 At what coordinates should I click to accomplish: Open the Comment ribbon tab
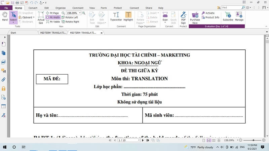tap(78, 8)
